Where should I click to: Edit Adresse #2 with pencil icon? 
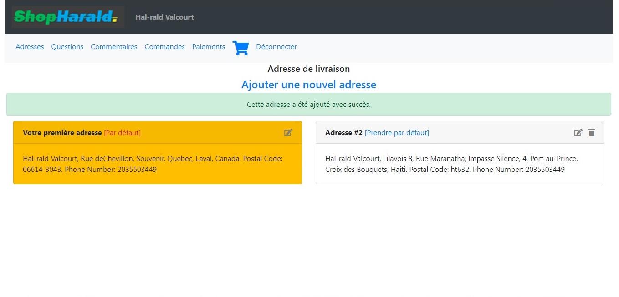[x=578, y=132]
